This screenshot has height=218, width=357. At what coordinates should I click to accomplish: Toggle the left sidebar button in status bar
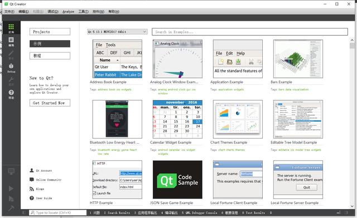pos(24,213)
